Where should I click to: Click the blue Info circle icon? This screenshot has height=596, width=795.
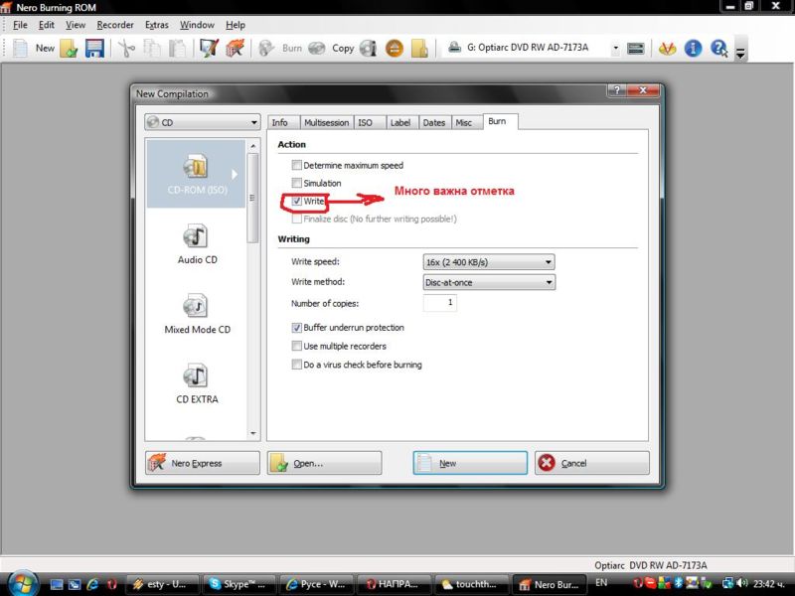[x=693, y=49]
